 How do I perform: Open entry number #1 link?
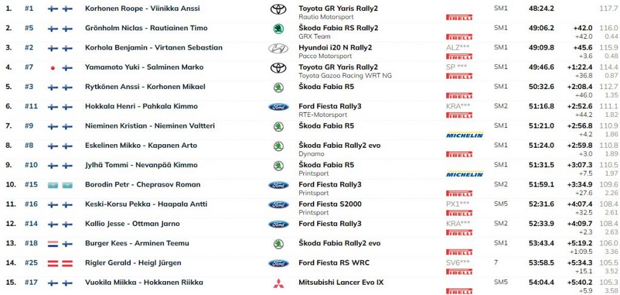[29, 8]
